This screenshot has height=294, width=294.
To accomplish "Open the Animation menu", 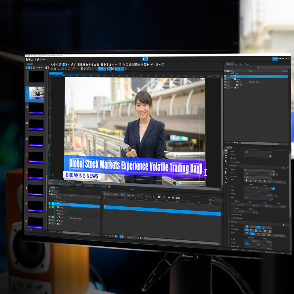I will pos(45,56).
